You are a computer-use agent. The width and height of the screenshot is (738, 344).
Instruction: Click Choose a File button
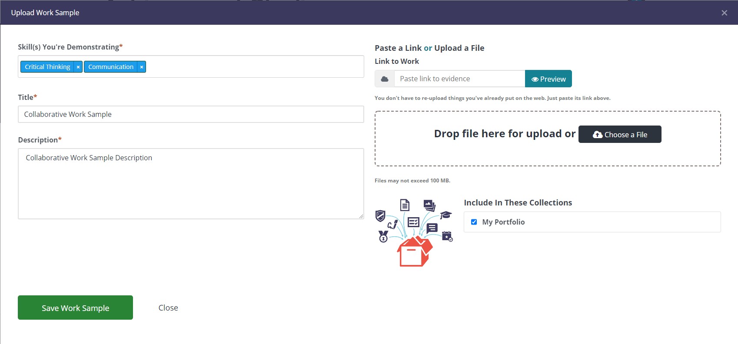(620, 134)
